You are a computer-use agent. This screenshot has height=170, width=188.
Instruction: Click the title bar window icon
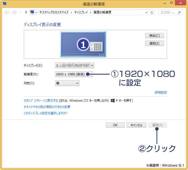tap(4, 4)
